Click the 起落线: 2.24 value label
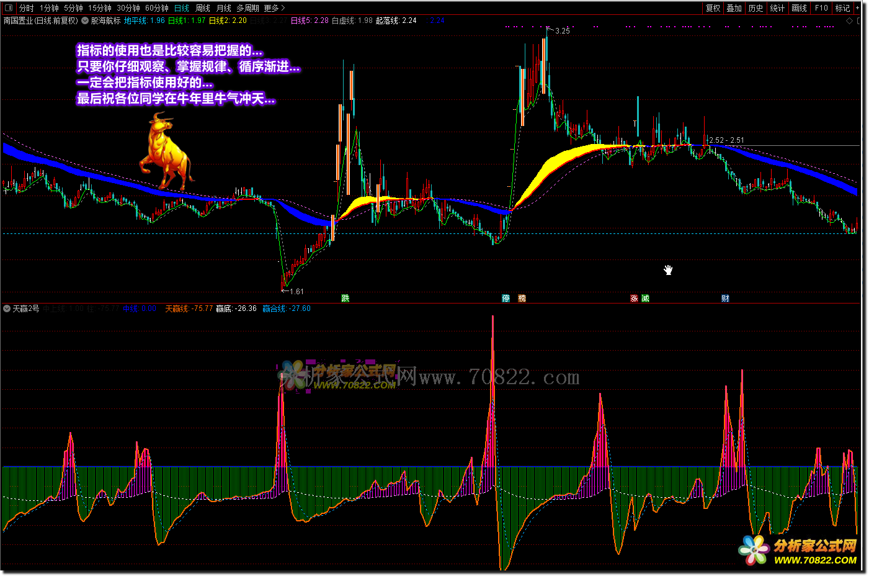 coord(396,20)
